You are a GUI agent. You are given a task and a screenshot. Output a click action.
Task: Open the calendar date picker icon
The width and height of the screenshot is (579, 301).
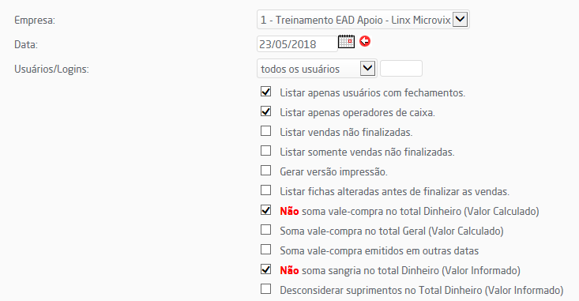(346, 41)
